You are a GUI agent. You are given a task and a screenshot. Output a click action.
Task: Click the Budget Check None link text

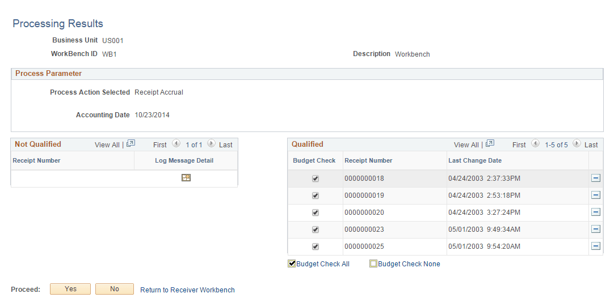point(409,264)
